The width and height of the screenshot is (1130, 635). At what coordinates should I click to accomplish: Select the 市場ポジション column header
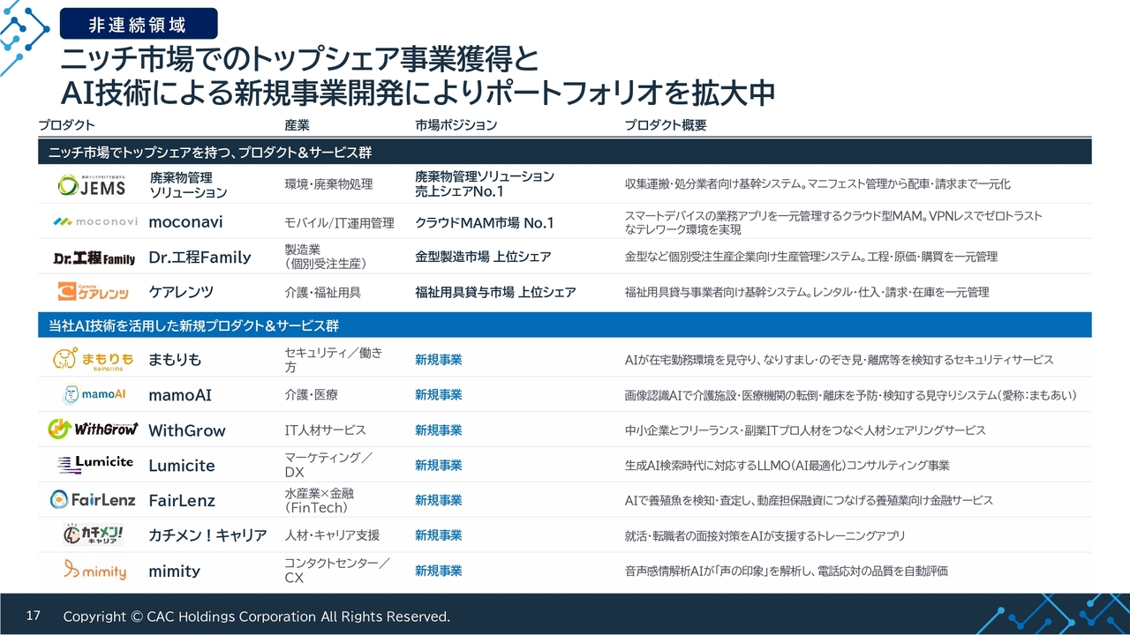(456, 125)
